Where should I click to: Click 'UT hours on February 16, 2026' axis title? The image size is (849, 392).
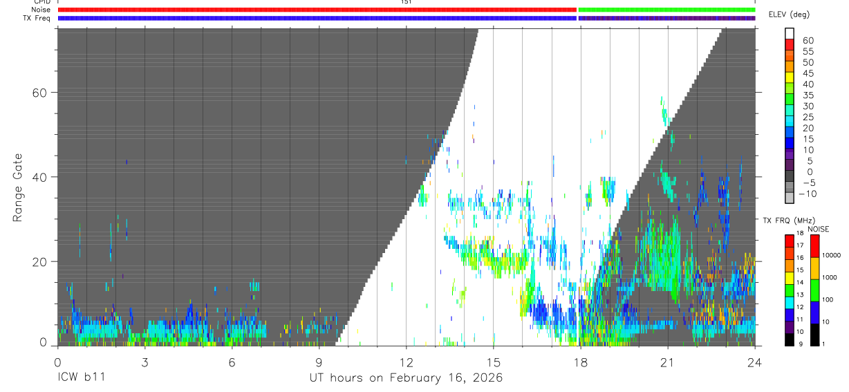click(x=406, y=378)
